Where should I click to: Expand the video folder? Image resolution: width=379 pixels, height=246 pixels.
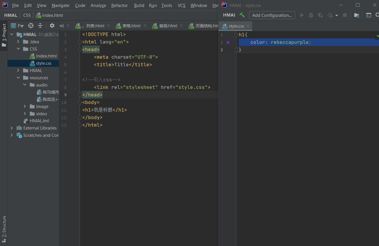[x=25, y=114]
